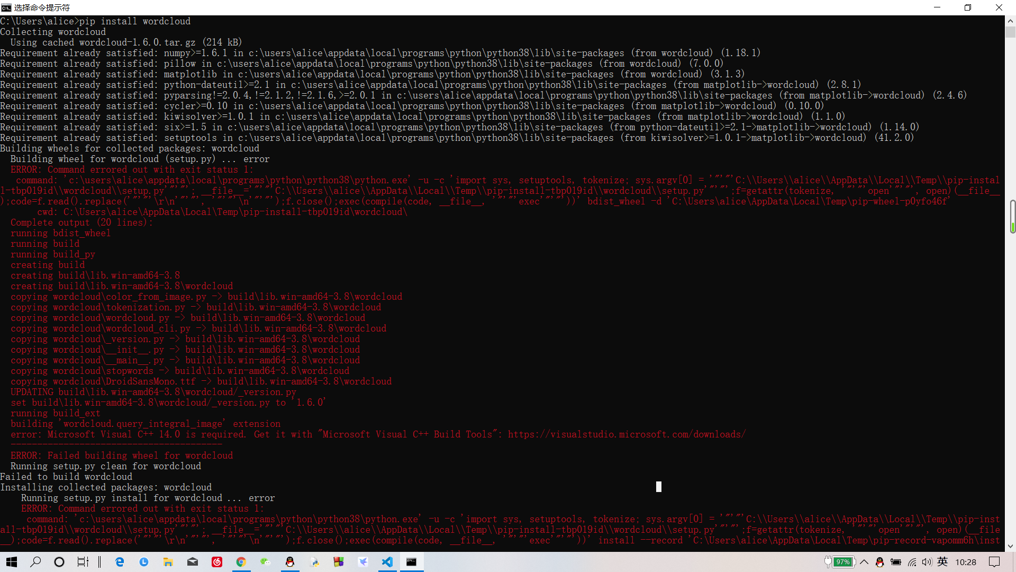The height and width of the screenshot is (572, 1016).
Task: Launch Microsoft Edge from taskbar
Action: [x=120, y=562]
